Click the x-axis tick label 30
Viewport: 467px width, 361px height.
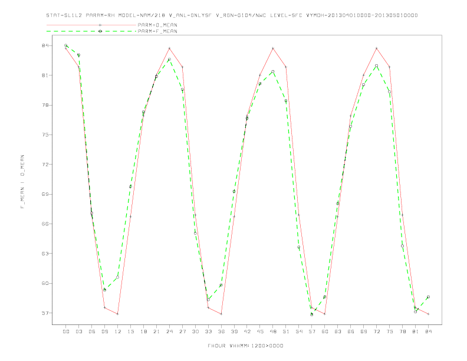click(195, 332)
